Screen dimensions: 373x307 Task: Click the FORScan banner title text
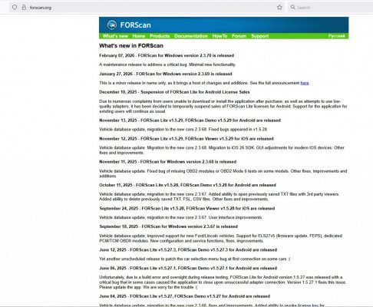click(x=135, y=25)
